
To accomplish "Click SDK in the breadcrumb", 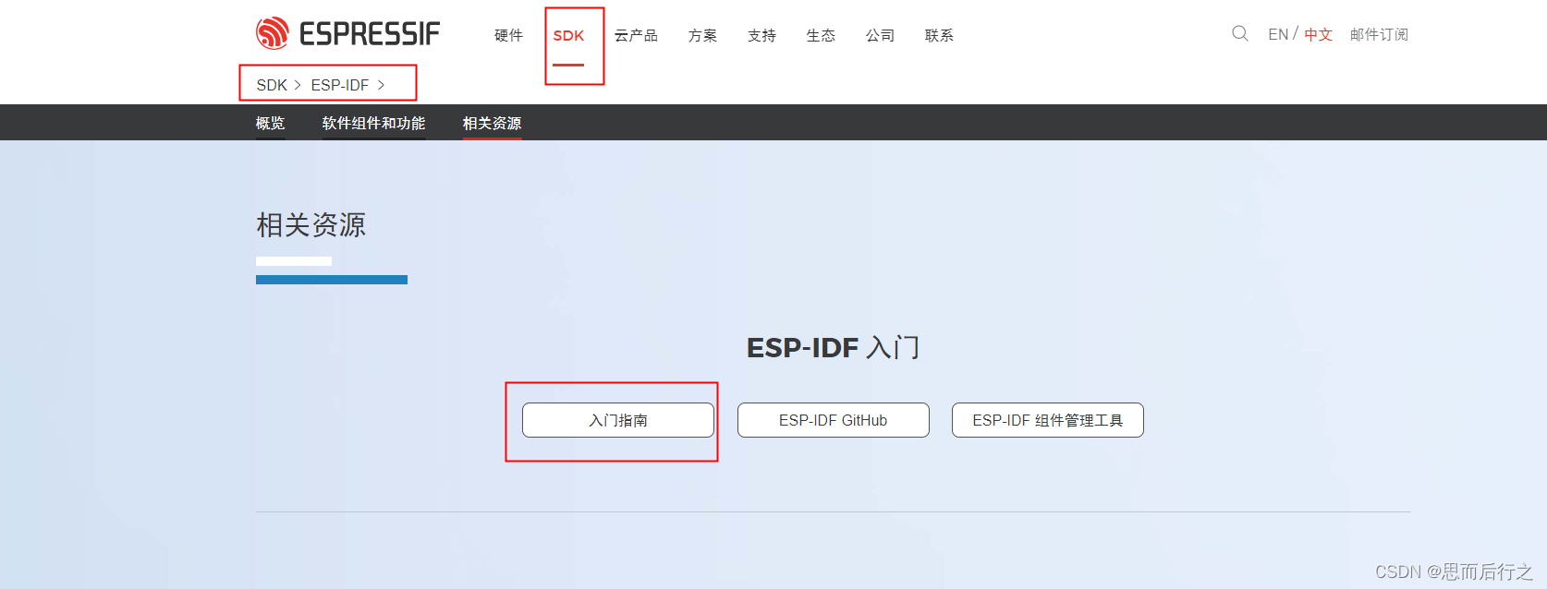I will [x=272, y=85].
